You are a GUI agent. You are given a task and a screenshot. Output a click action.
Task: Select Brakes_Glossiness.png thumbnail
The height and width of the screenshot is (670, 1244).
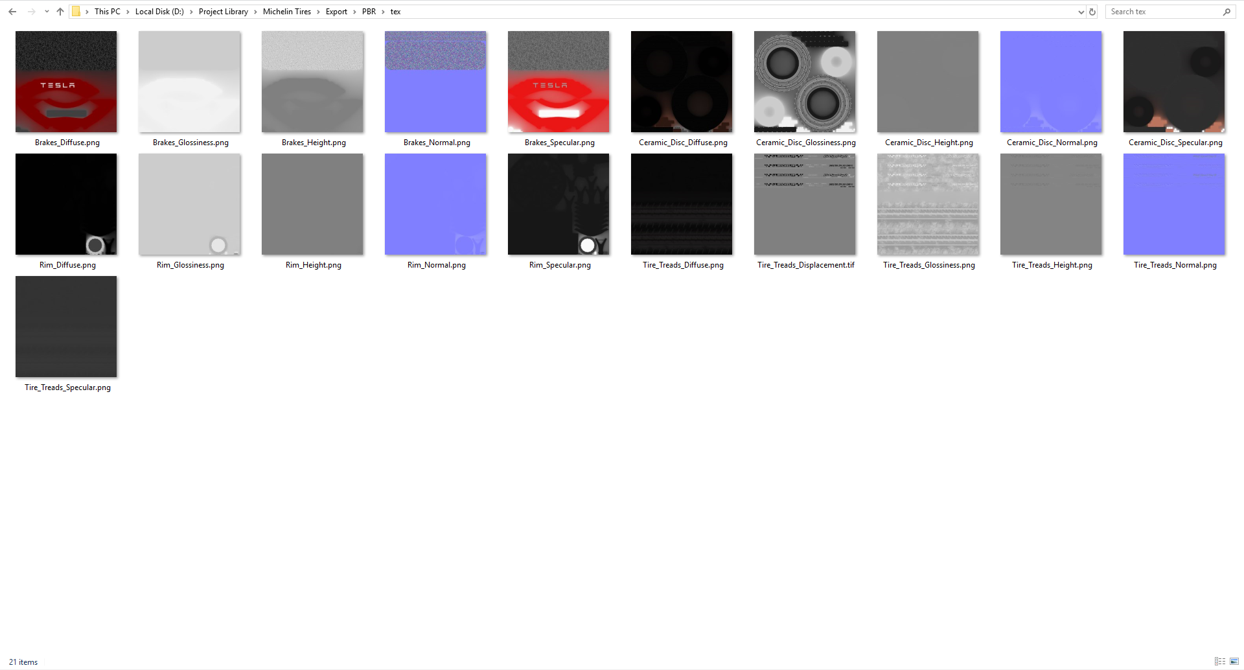point(189,82)
